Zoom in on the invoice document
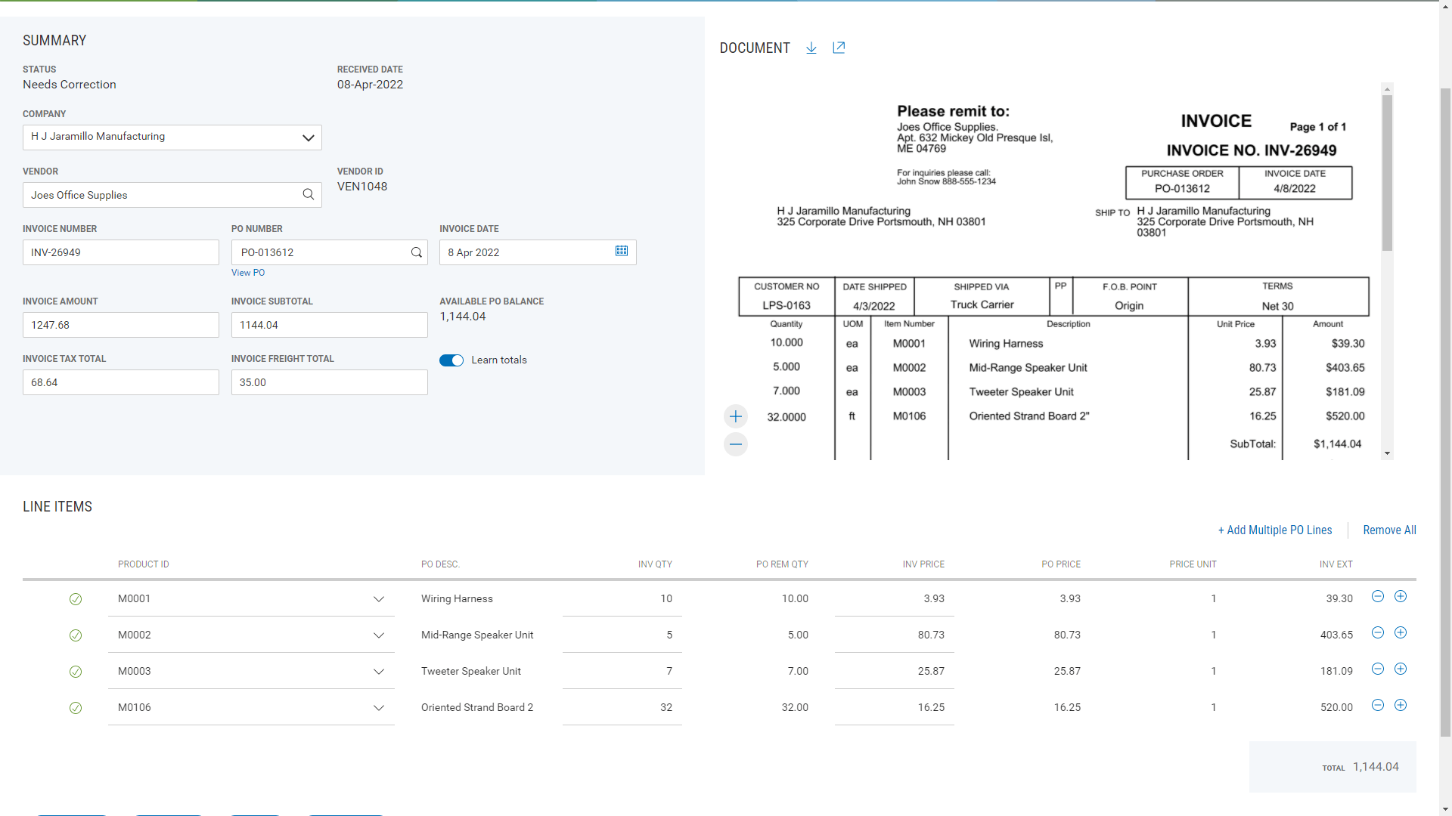 735,416
